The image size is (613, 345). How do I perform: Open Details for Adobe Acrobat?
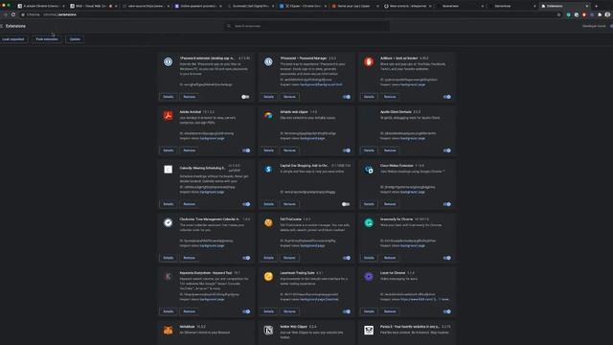click(x=169, y=150)
